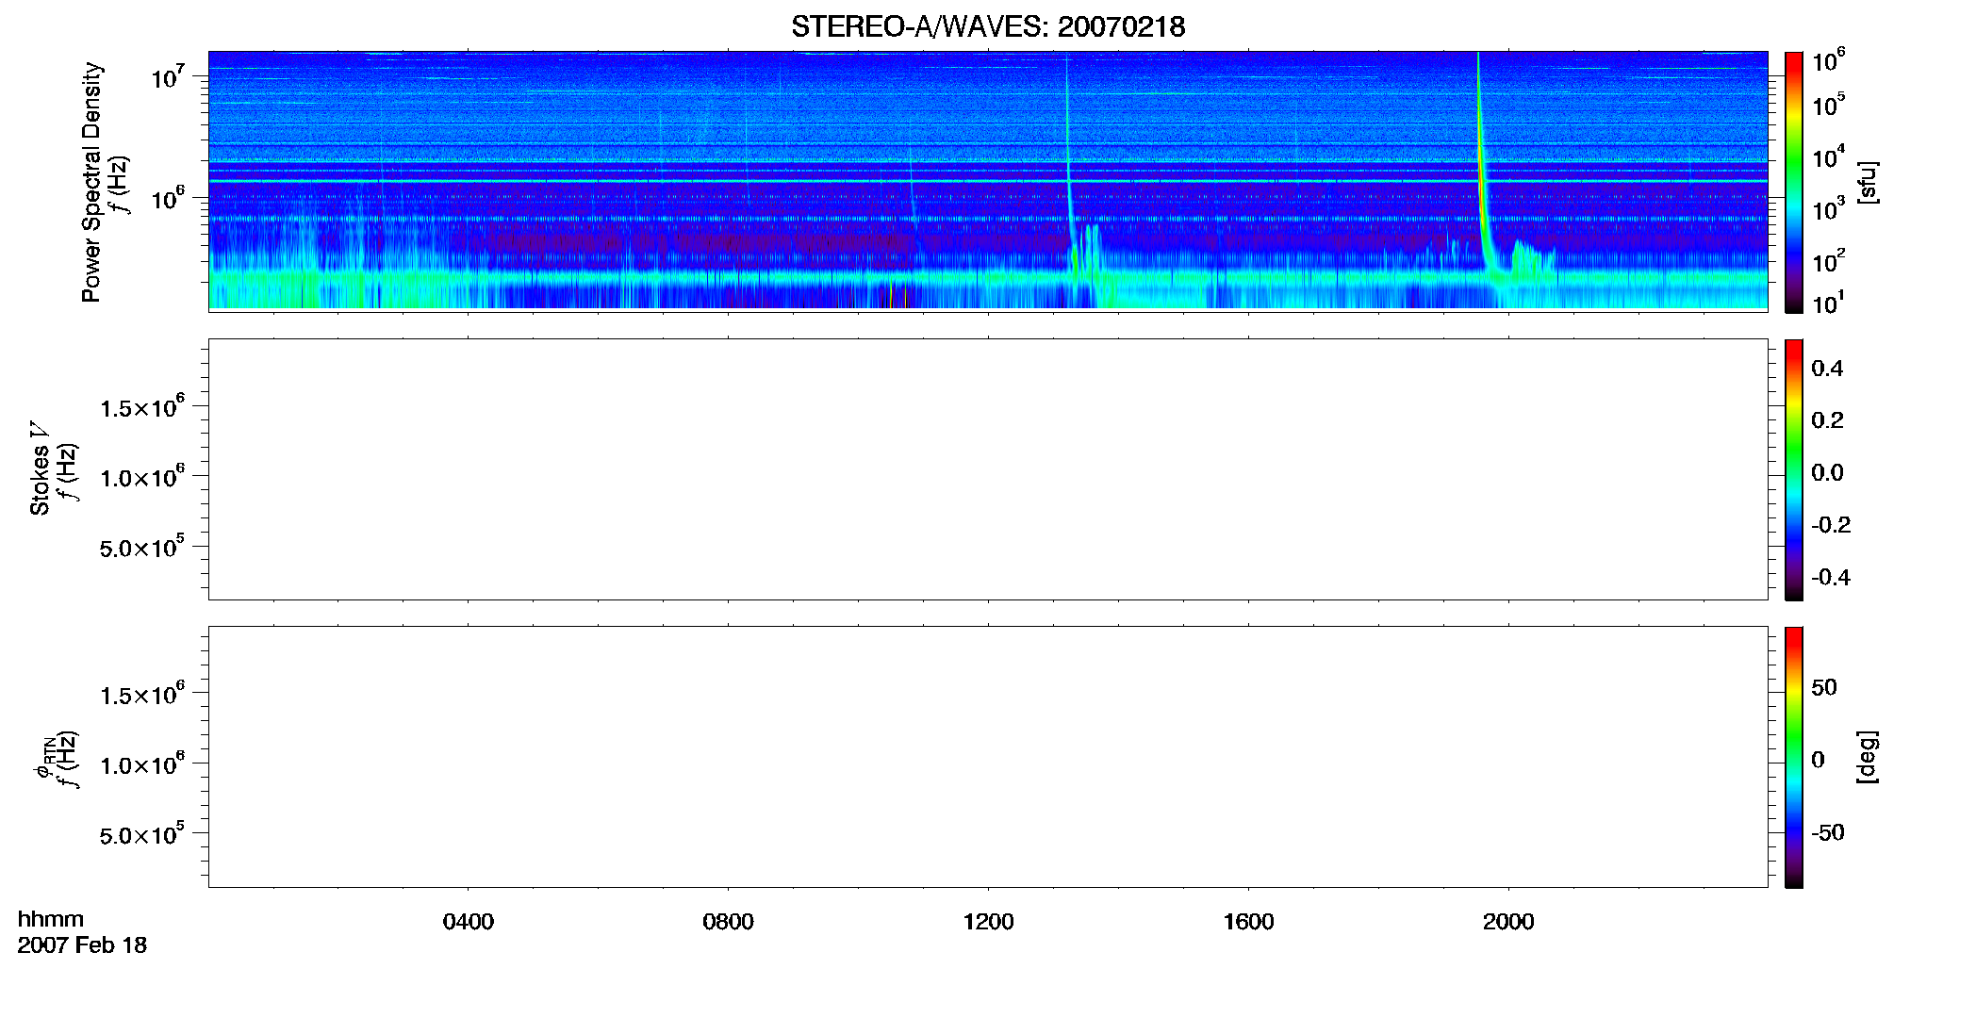Select the 0800 time tick label
The height and width of the screenshot is (1018, 1976).
pos(728,922)
